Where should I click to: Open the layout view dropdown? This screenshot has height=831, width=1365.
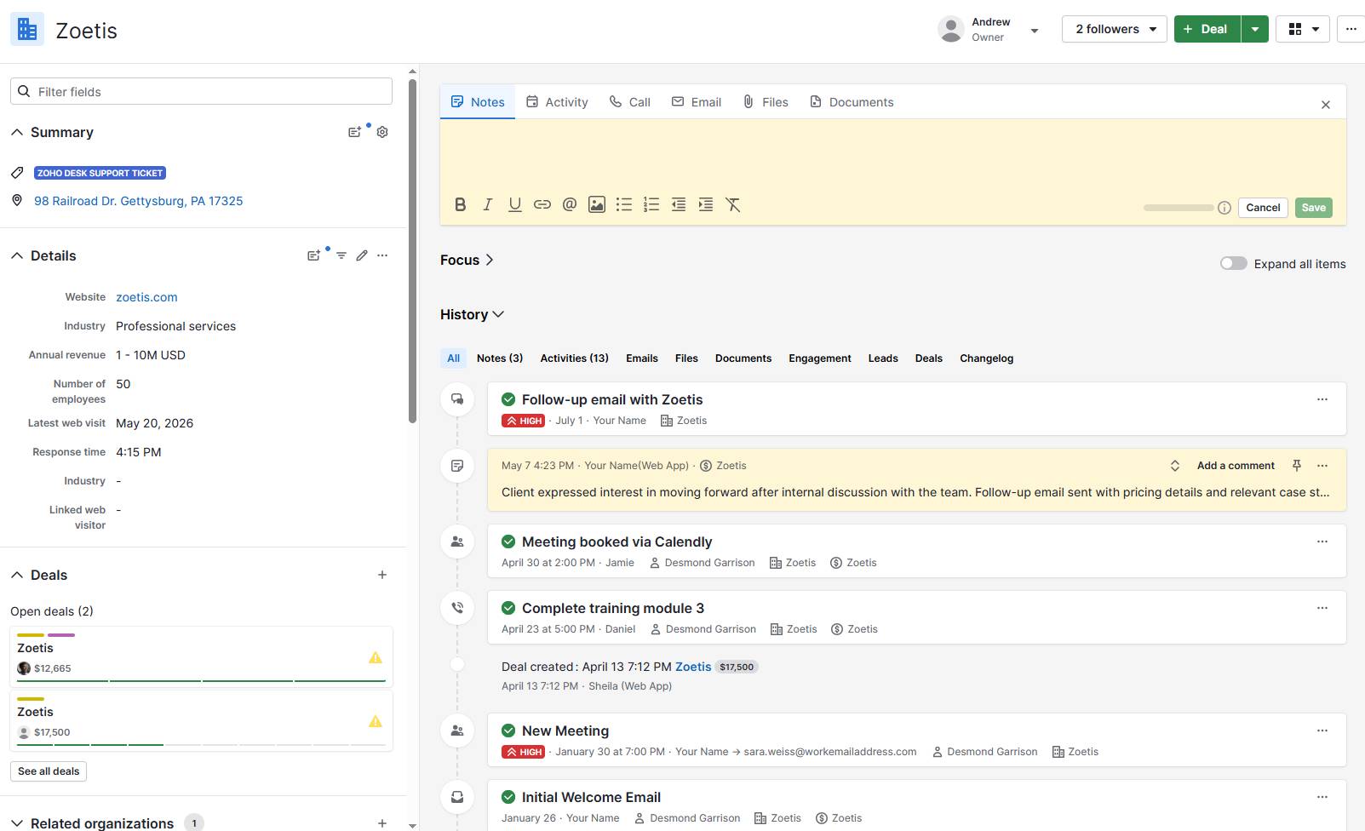coord(1303,29)
